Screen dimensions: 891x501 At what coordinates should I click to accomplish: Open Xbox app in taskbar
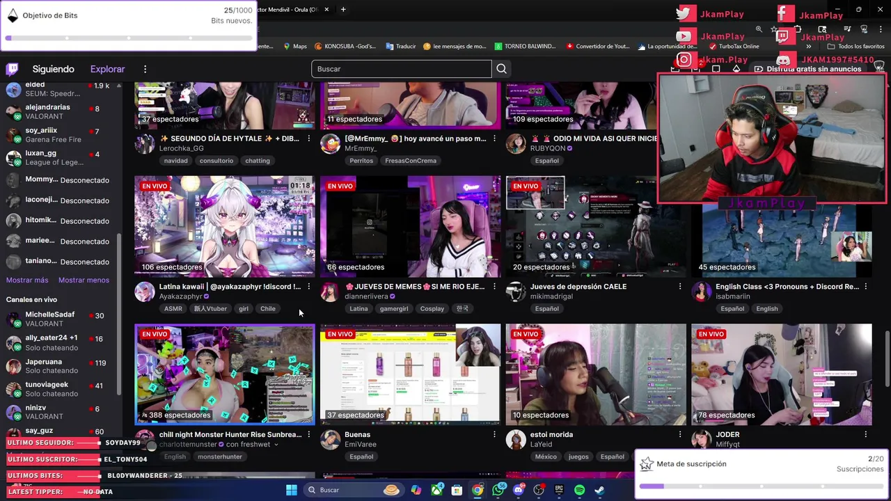tap(436, 490)
